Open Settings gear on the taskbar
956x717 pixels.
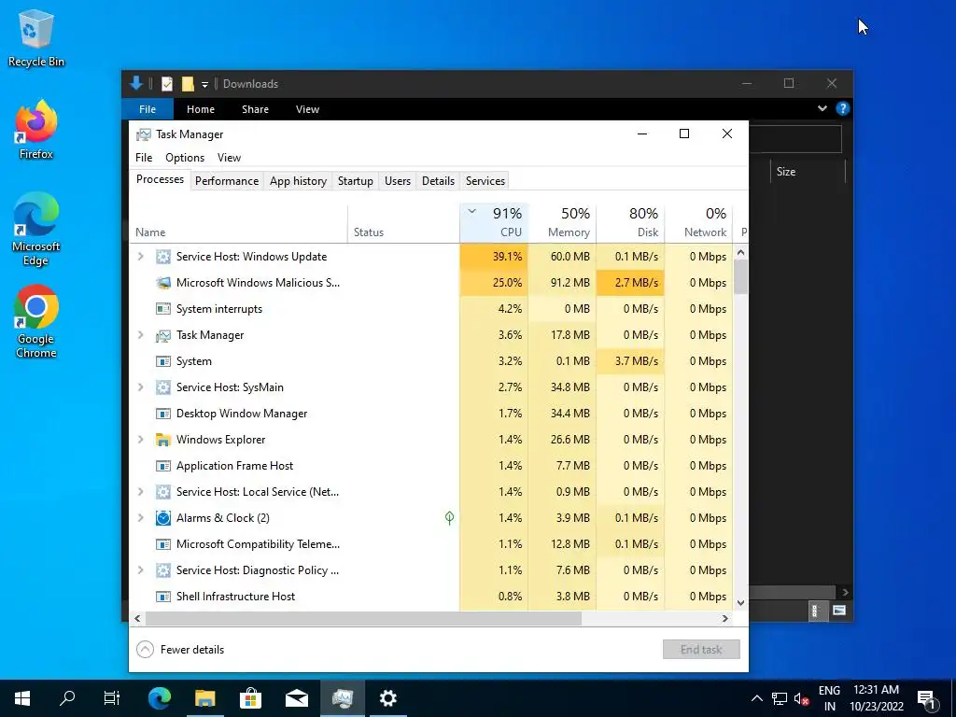pyautogui.click(x=388, y=698)
